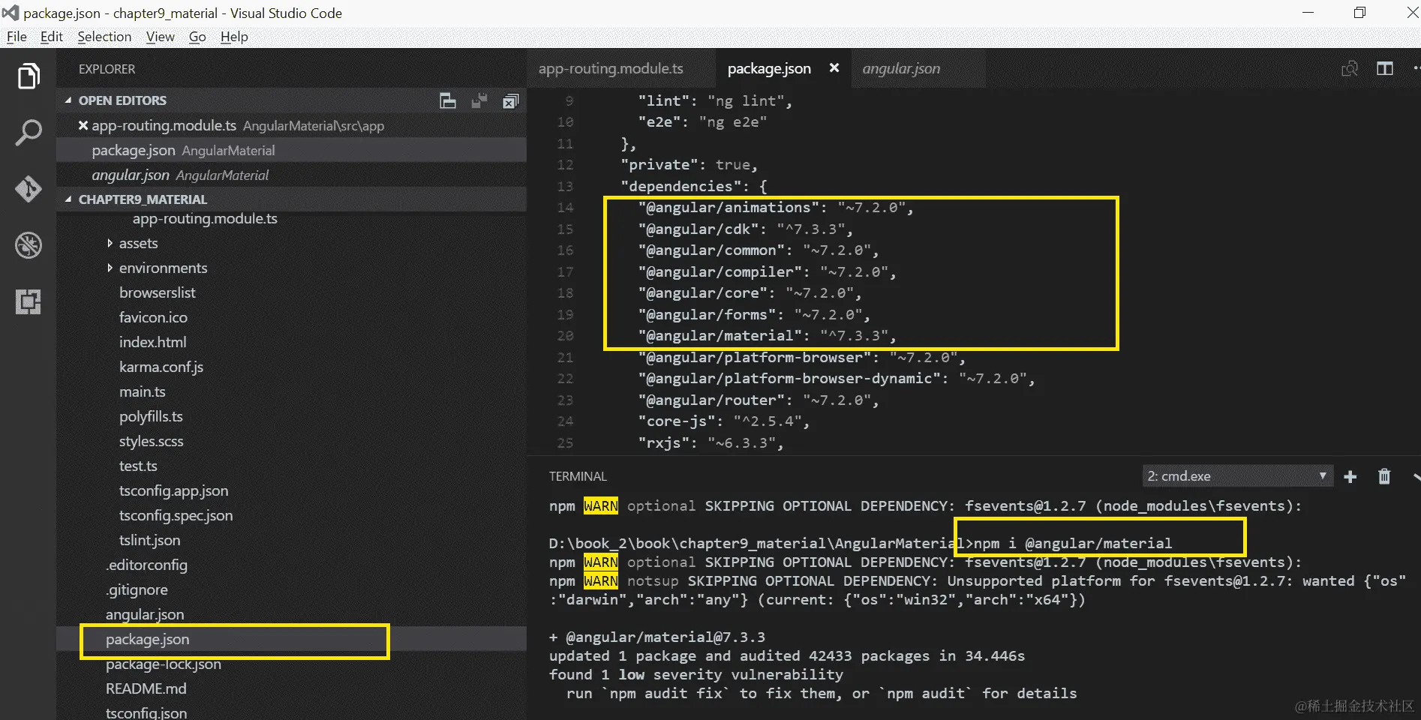Click the Open Changes icon above editor
This screenshot has height=720, width=1421.
tap(1350, 68)
